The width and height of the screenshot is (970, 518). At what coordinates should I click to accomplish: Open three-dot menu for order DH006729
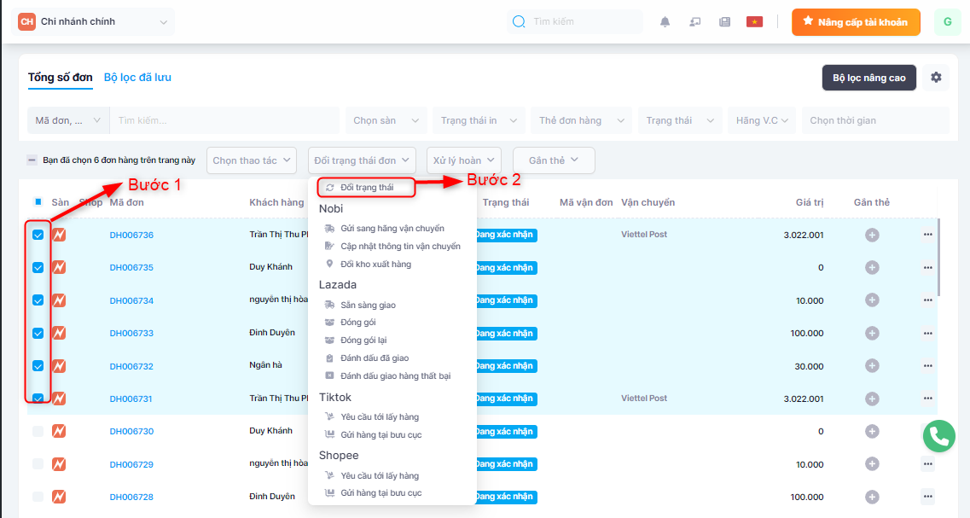pyautogui.click(x=927, y=464)
